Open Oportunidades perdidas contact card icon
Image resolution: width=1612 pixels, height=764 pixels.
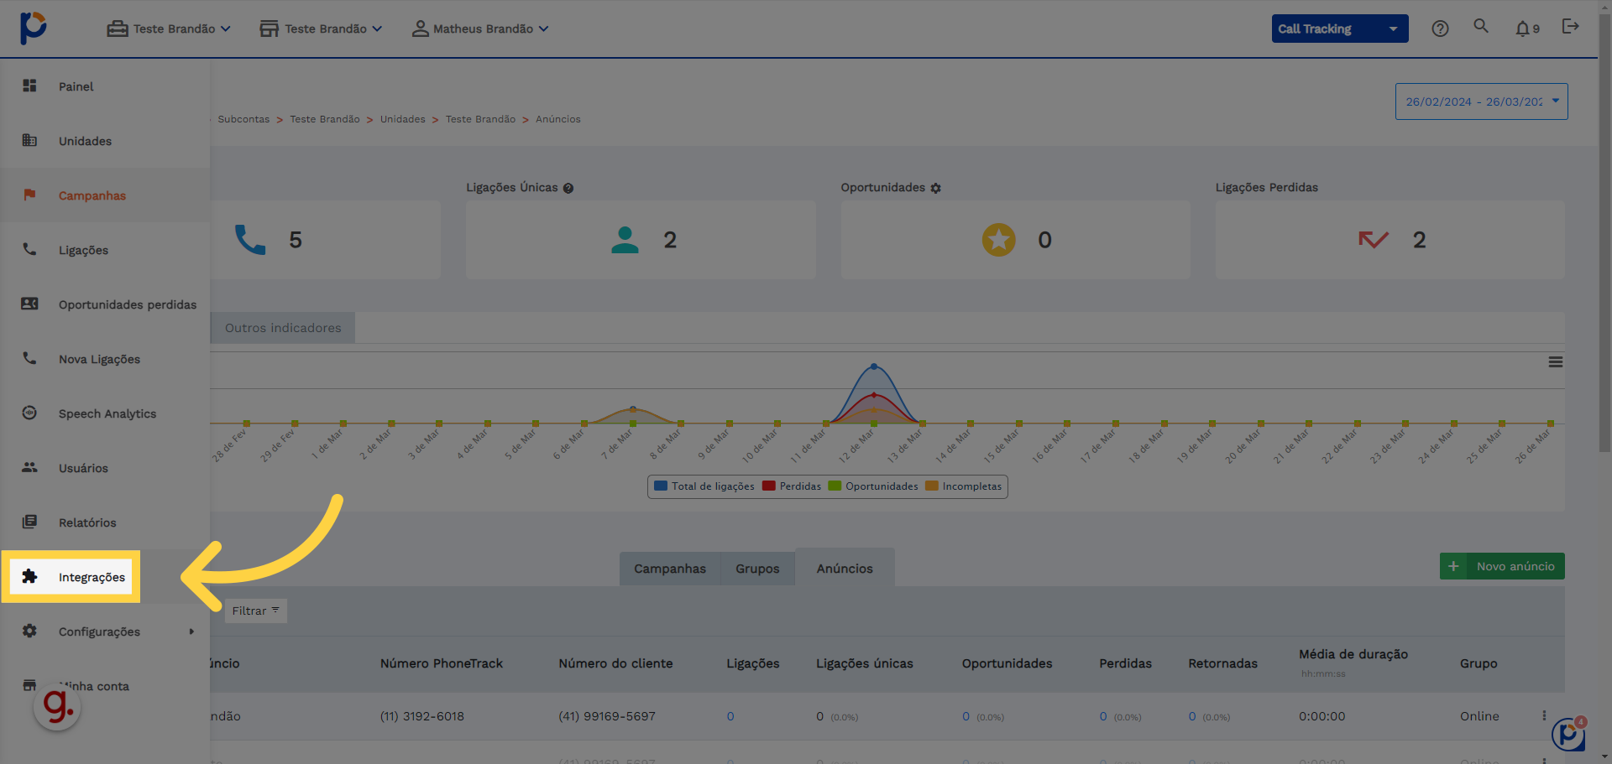tap(29, 304)
